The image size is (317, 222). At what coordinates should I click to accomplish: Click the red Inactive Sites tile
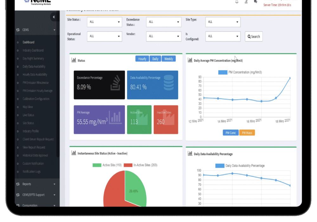tap(166, 120)
